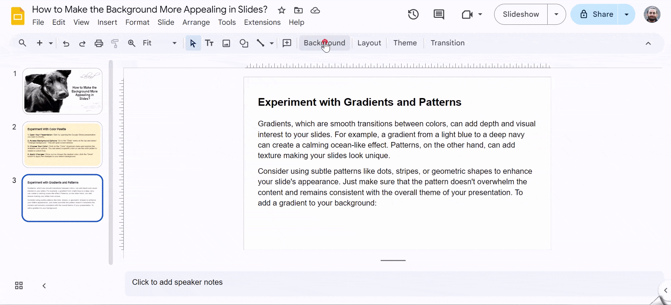671x305 pixels.
Task: Click the print icon
Action: [x=99, y=43]
